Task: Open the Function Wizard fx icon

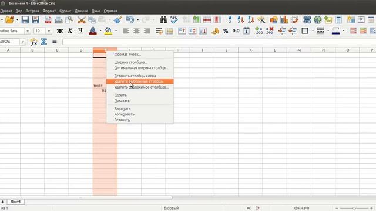Action: 33,42
